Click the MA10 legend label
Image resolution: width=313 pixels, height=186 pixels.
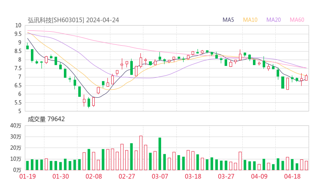(x=250, y=20)
